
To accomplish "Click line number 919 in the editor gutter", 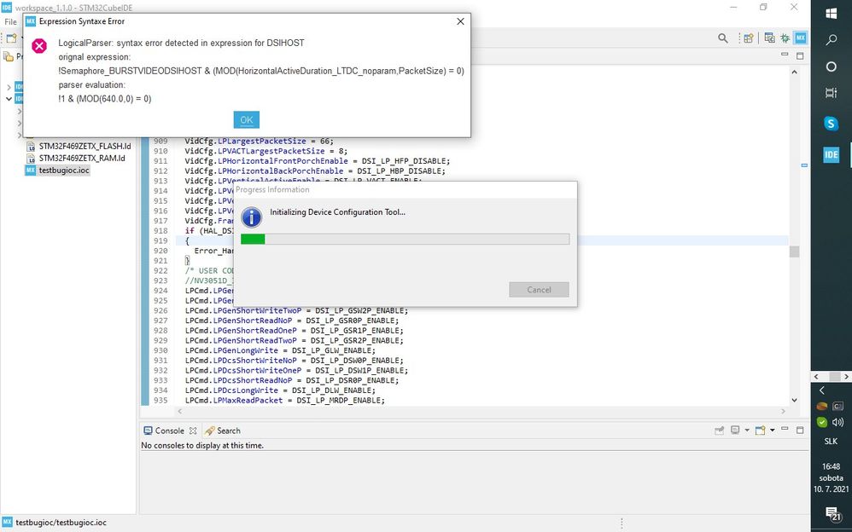I will point(160,240).
